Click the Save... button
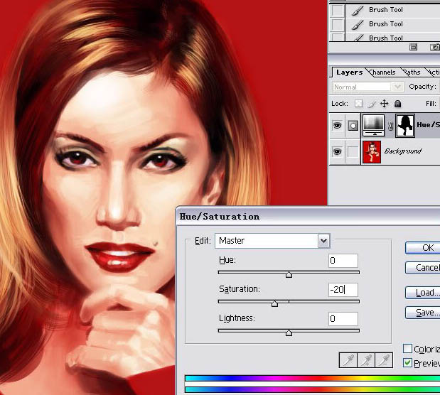The height and width of the screenshot is (395, 440). [423, 313]
